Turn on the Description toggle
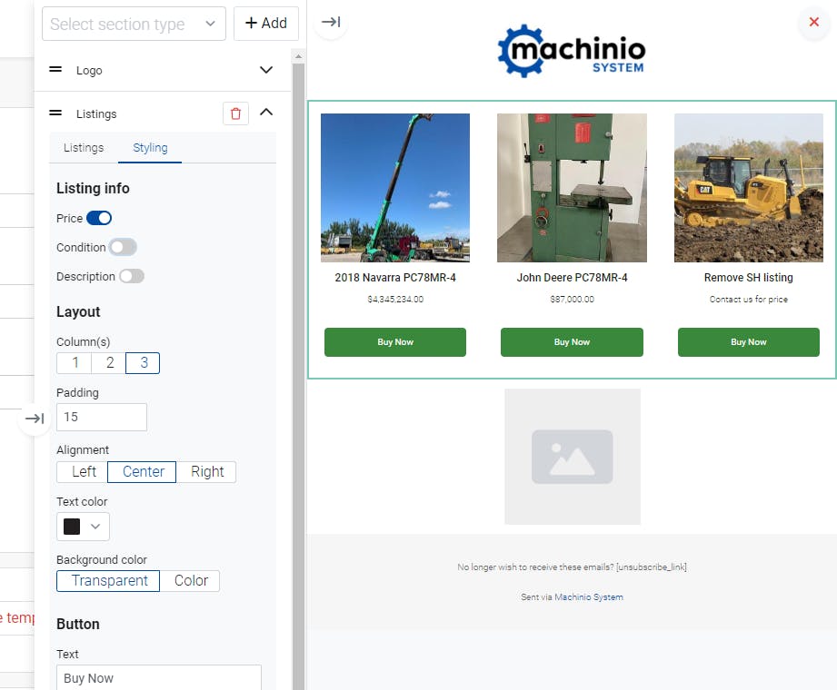Viewport: 837px width, 690px height. 132,276
